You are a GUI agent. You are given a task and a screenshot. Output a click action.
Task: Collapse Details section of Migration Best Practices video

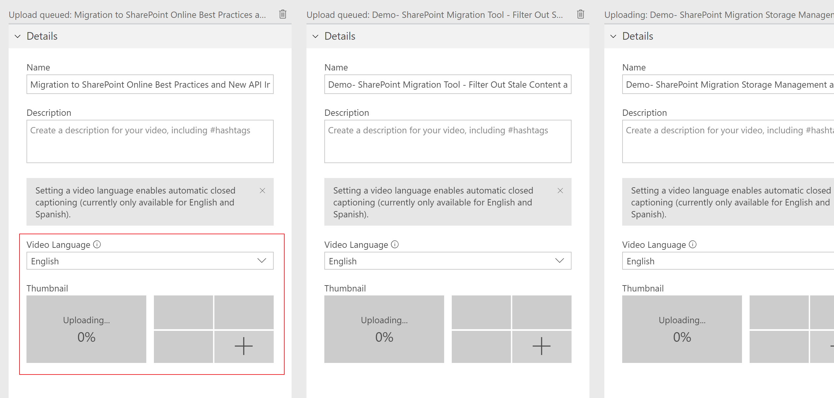(x=18, y=36)
